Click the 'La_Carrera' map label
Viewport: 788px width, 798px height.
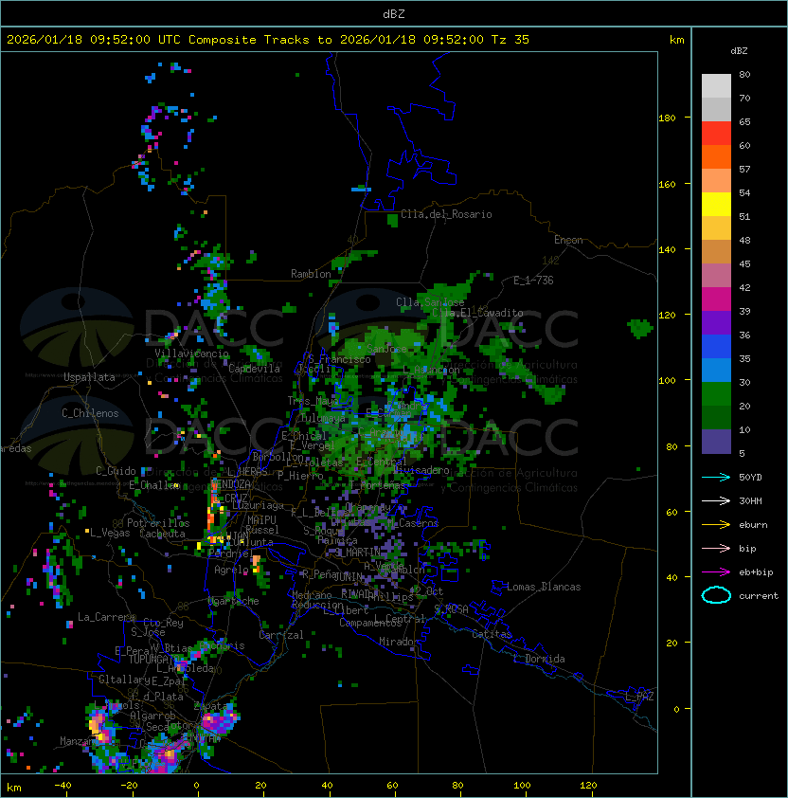107,617
